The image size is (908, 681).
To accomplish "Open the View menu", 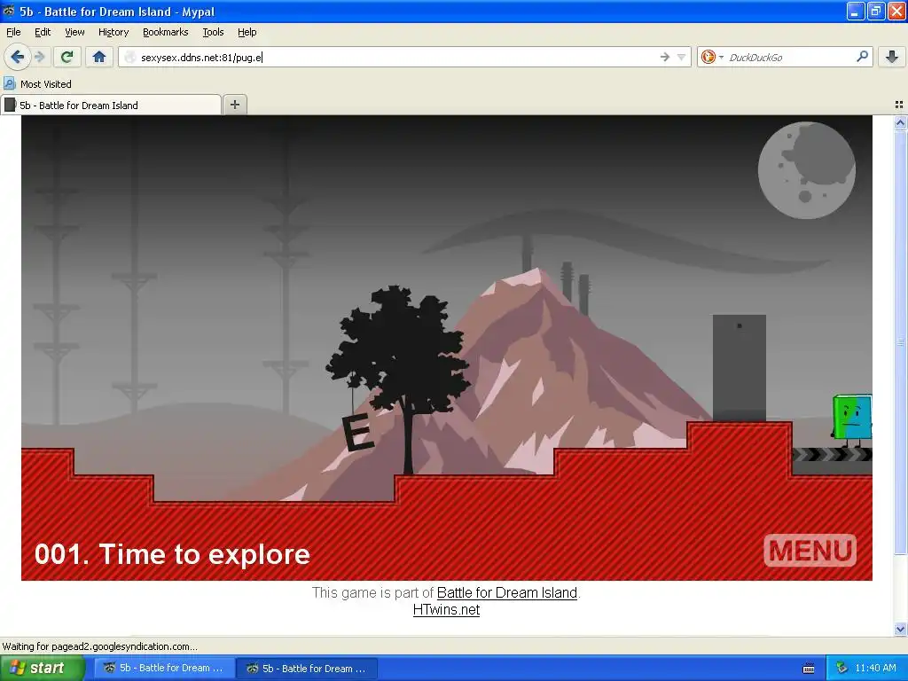I will (x=74, y=32).
